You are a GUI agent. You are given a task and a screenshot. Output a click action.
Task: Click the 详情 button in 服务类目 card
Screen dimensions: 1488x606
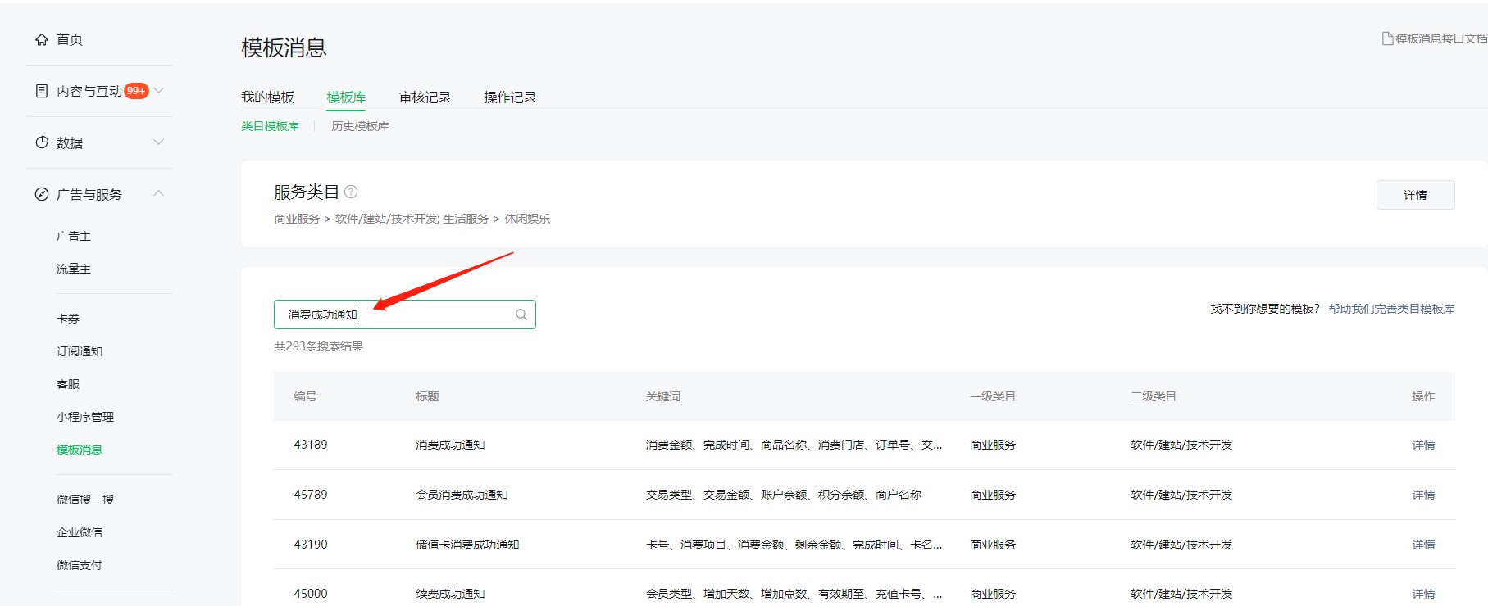(x=1415, y=195)
